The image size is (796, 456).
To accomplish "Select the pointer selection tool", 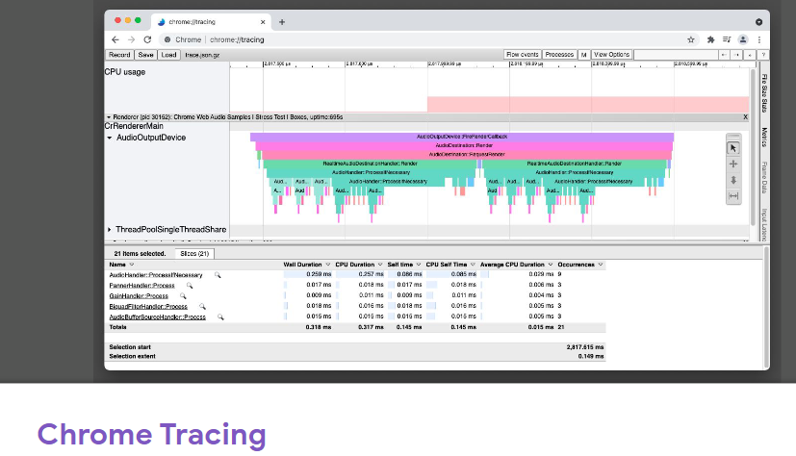I will click(x=732, y=148).
